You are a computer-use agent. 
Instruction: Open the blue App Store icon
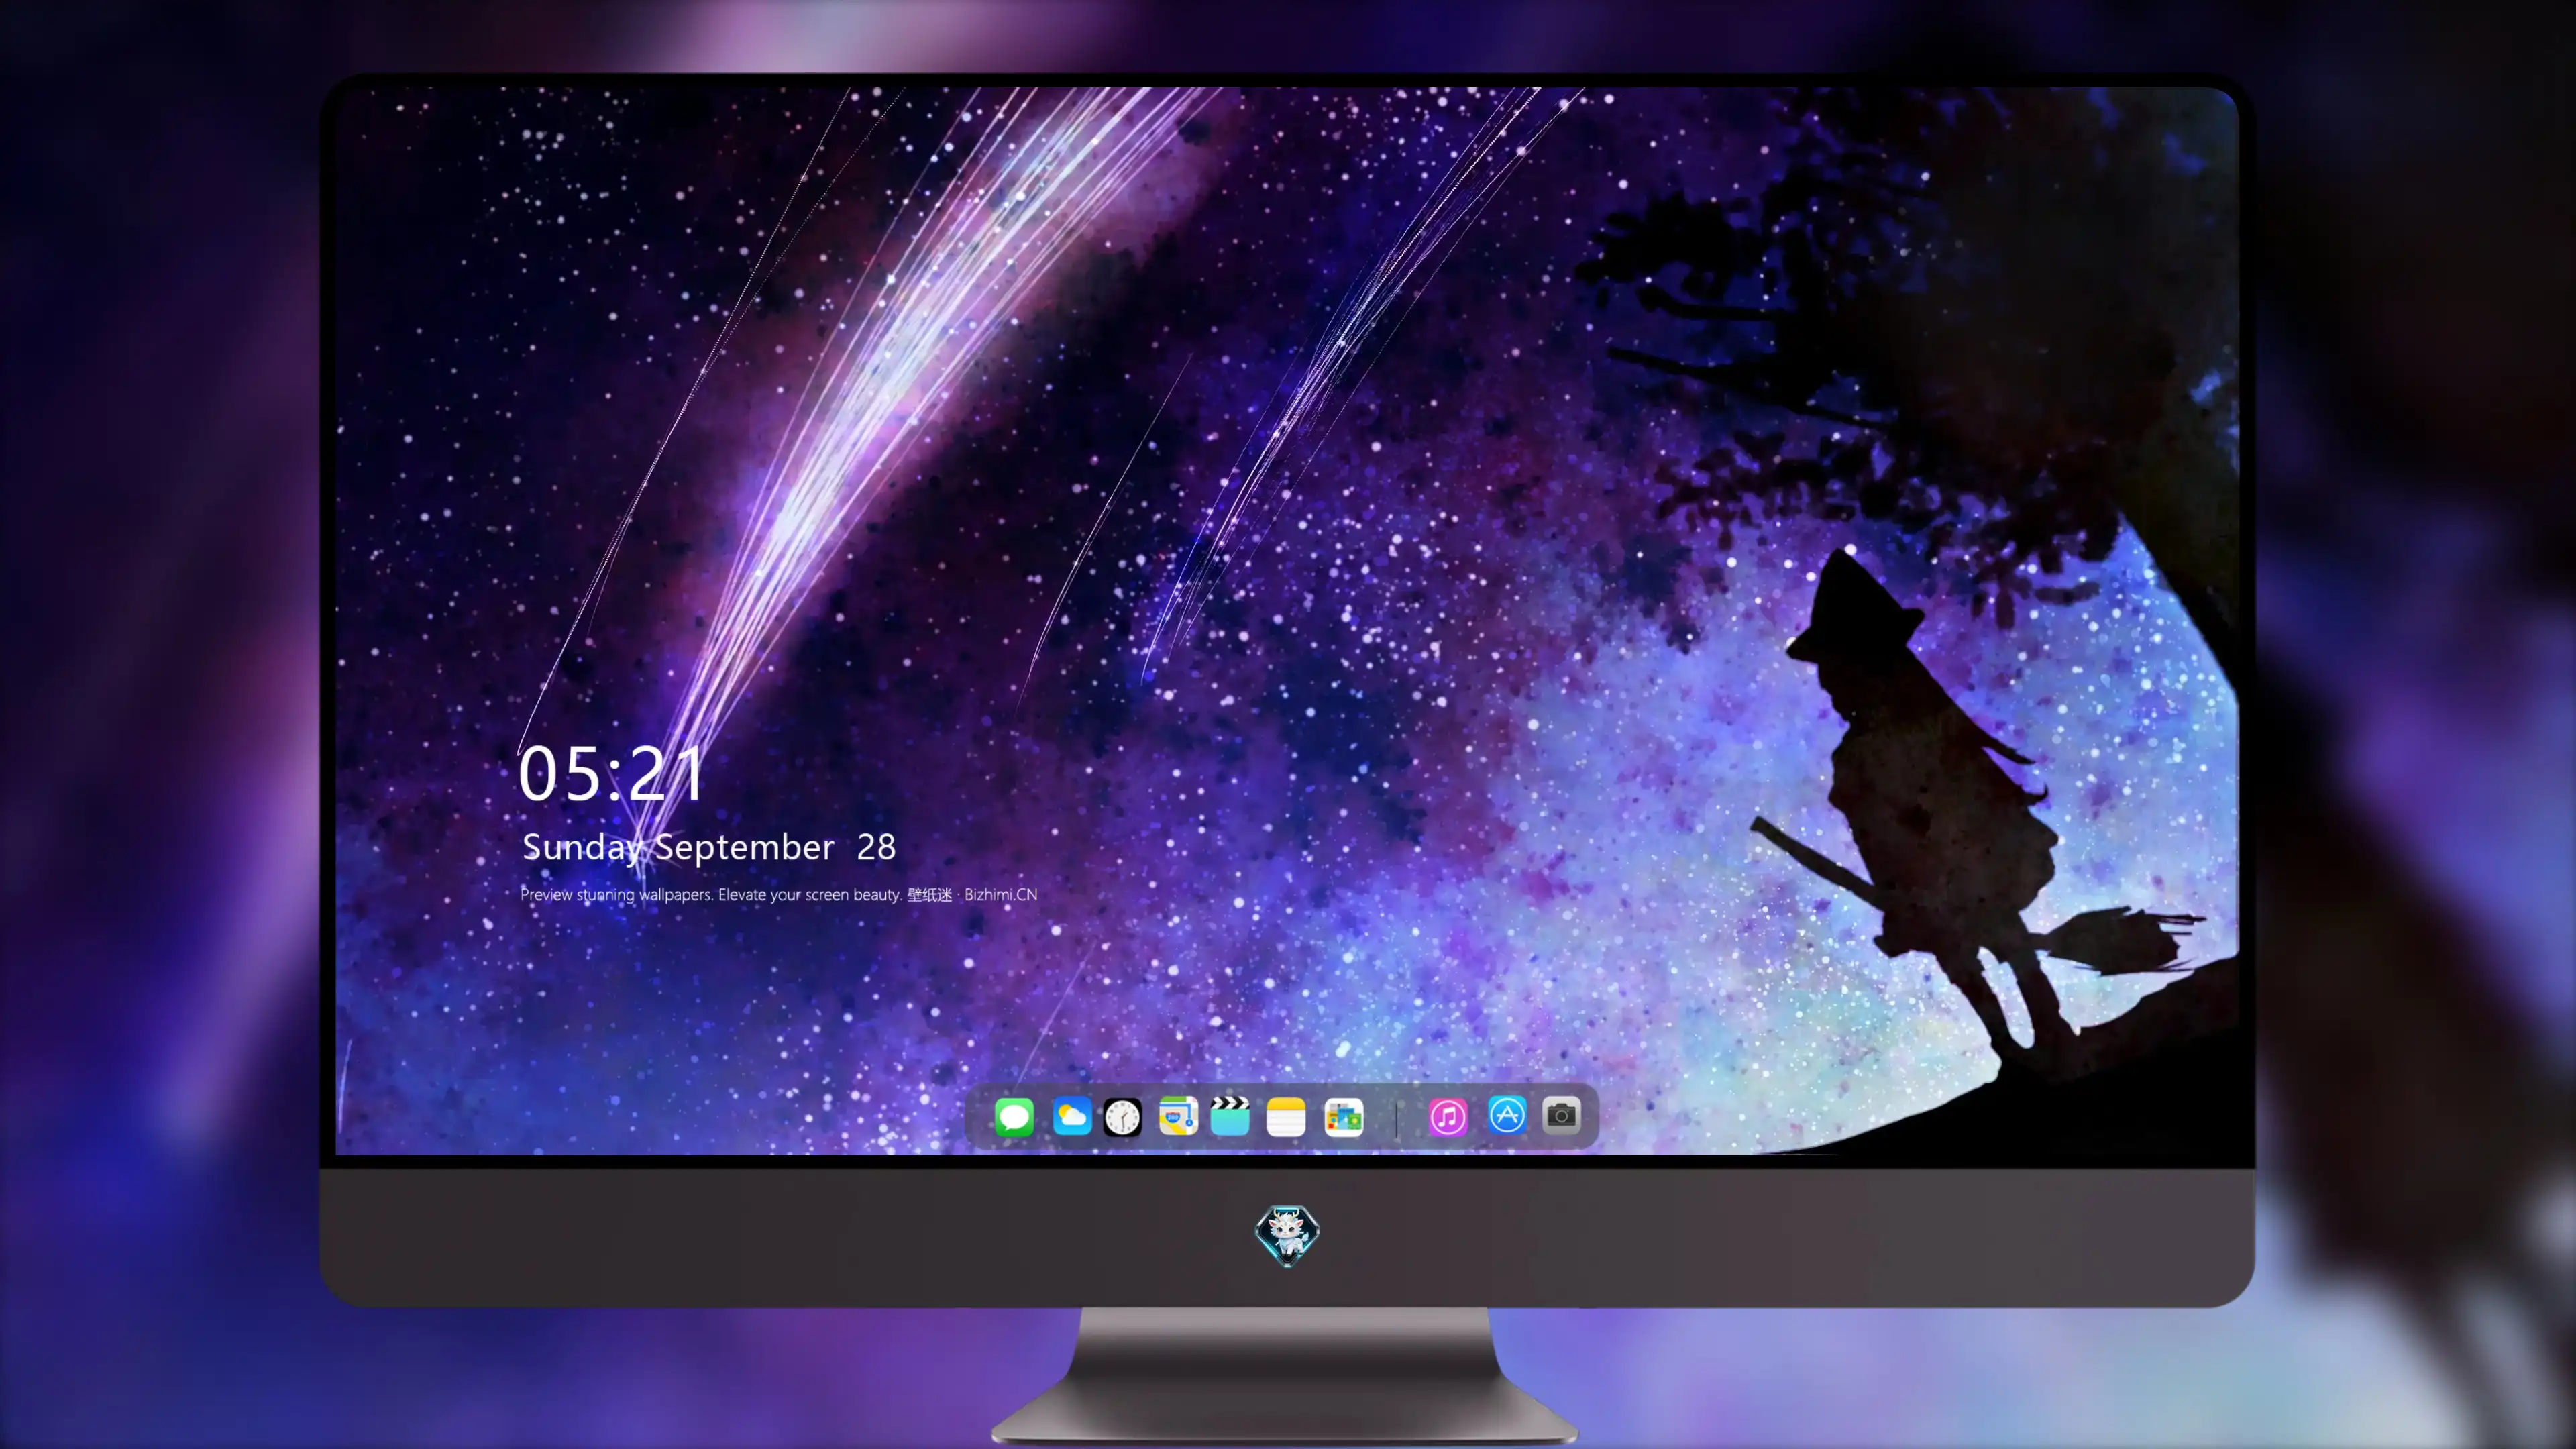1507,1115
